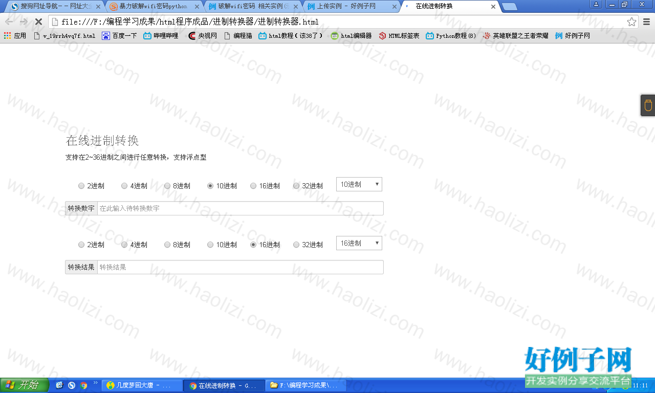Select source 16进制 radio button

point(253,186)
